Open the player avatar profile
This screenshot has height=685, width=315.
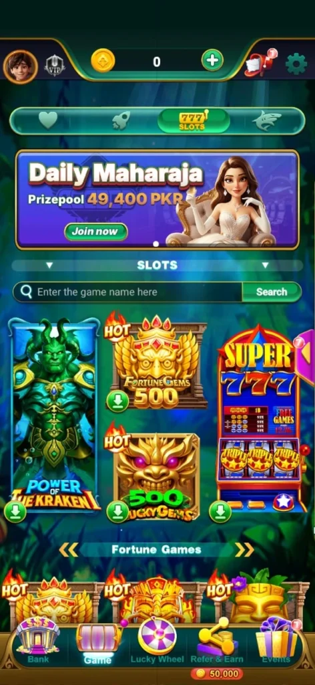[x=20, y=67]
